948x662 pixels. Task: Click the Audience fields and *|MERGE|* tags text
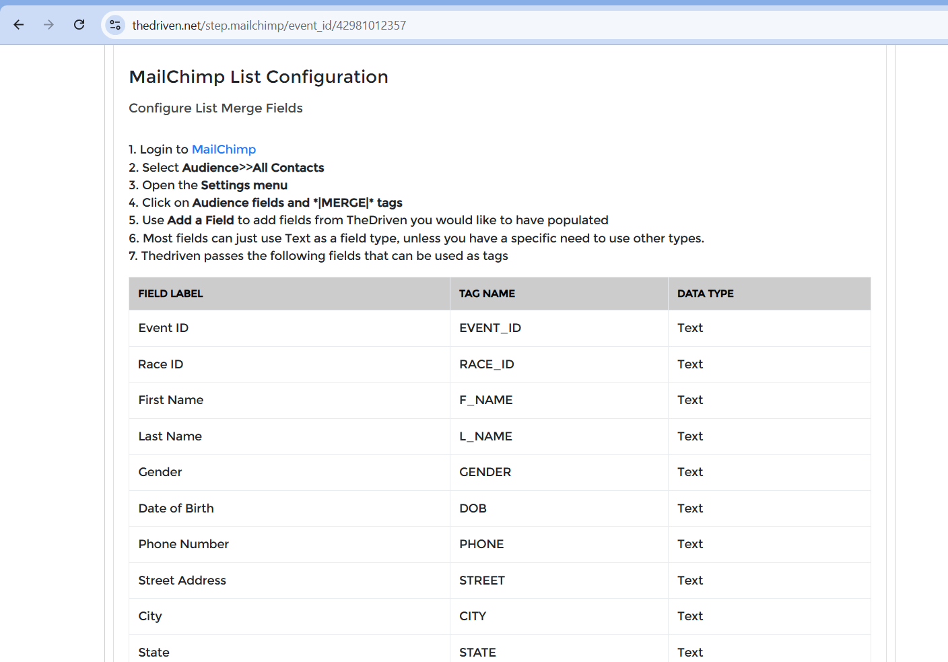click(x=297, y=203)
